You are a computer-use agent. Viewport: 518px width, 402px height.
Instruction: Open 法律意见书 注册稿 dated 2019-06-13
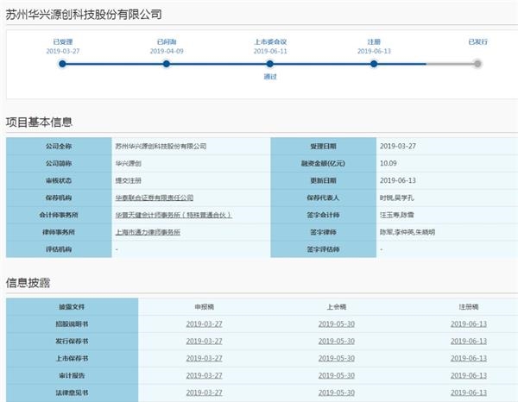pyautogui.click(x=469, y=393)
